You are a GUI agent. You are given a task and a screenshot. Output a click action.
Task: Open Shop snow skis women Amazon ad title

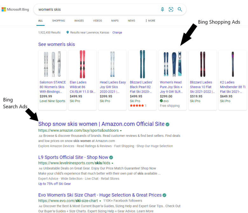101,124
